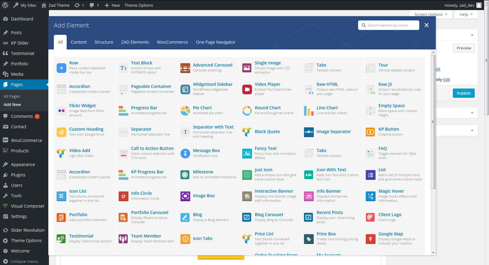Screen dimensions: 489x265
Task: Click the Add Element dialog scrollbar
Action: point(433,122)
